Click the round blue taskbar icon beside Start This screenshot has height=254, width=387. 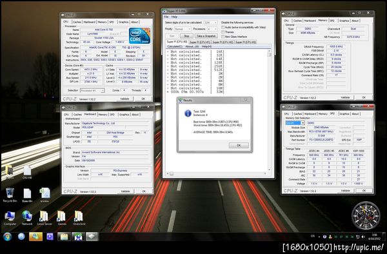tap(21, 237)
